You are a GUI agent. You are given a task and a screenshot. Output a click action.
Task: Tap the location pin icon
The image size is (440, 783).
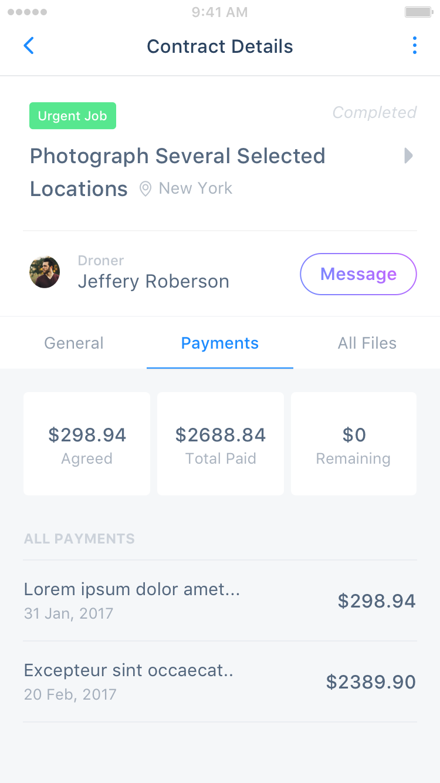145,189
